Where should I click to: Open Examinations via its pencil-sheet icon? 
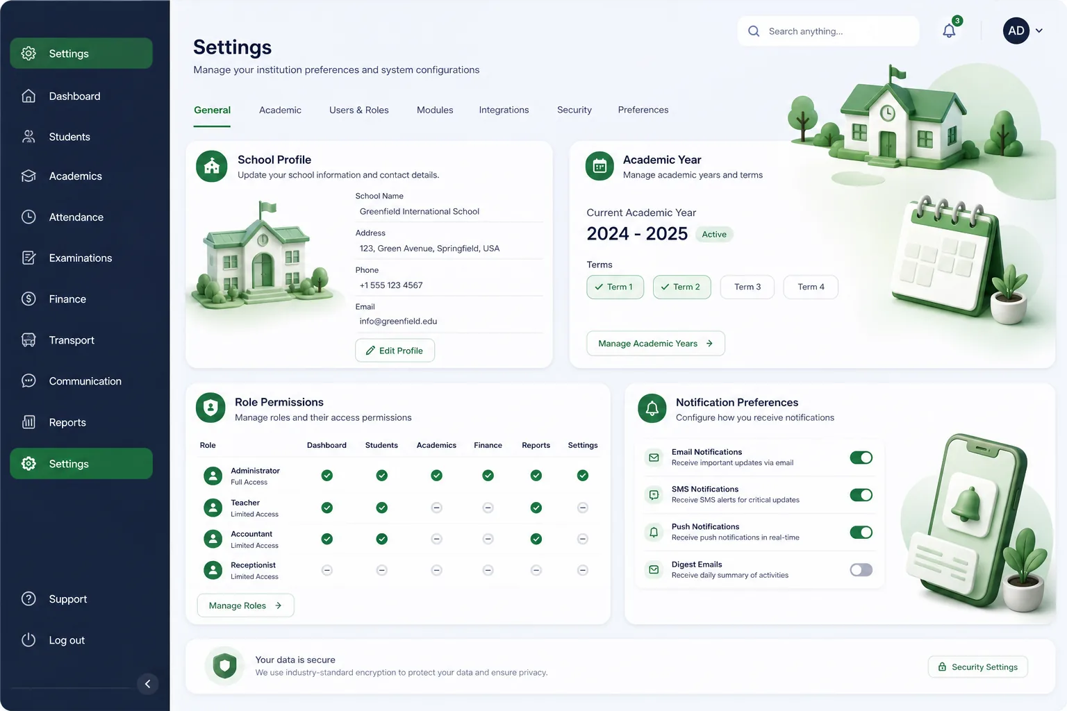(28, 258)
